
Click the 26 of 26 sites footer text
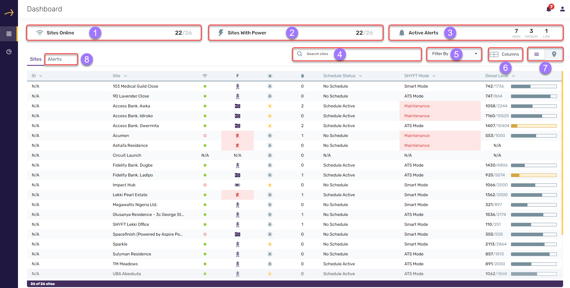coord(43,284)
